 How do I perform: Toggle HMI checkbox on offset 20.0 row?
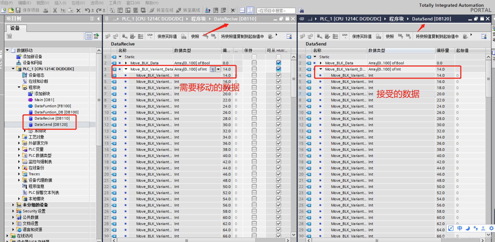coord(279,94)
